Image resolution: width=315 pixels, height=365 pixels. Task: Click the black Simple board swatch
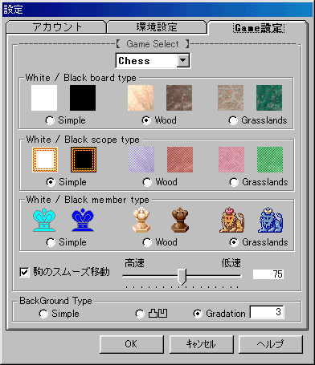83,98
